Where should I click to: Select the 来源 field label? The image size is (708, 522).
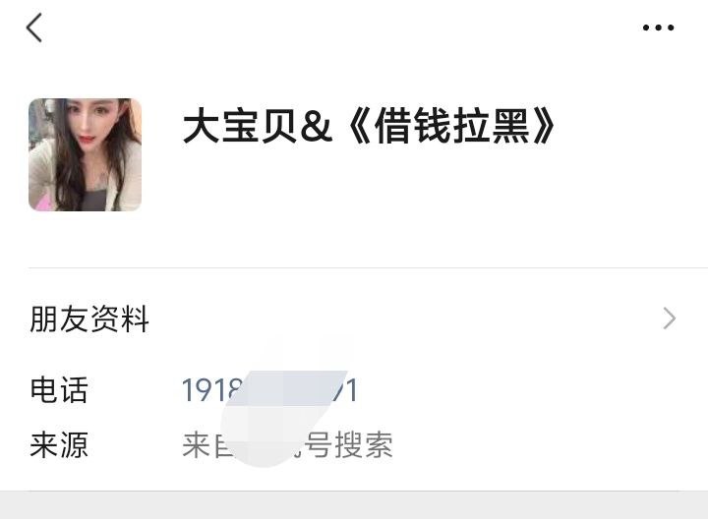(x=59, y=444)
